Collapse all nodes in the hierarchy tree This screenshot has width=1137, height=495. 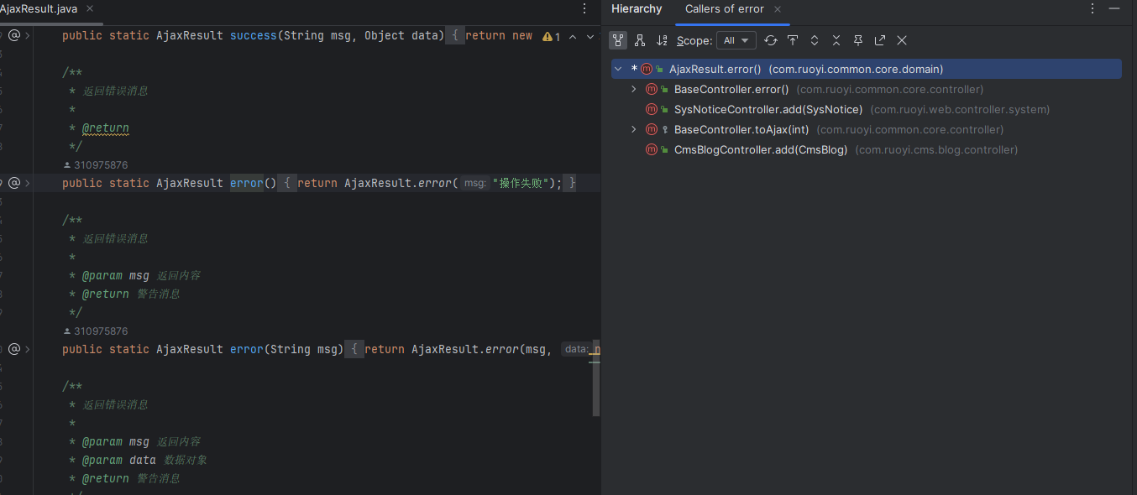(836, 40)
